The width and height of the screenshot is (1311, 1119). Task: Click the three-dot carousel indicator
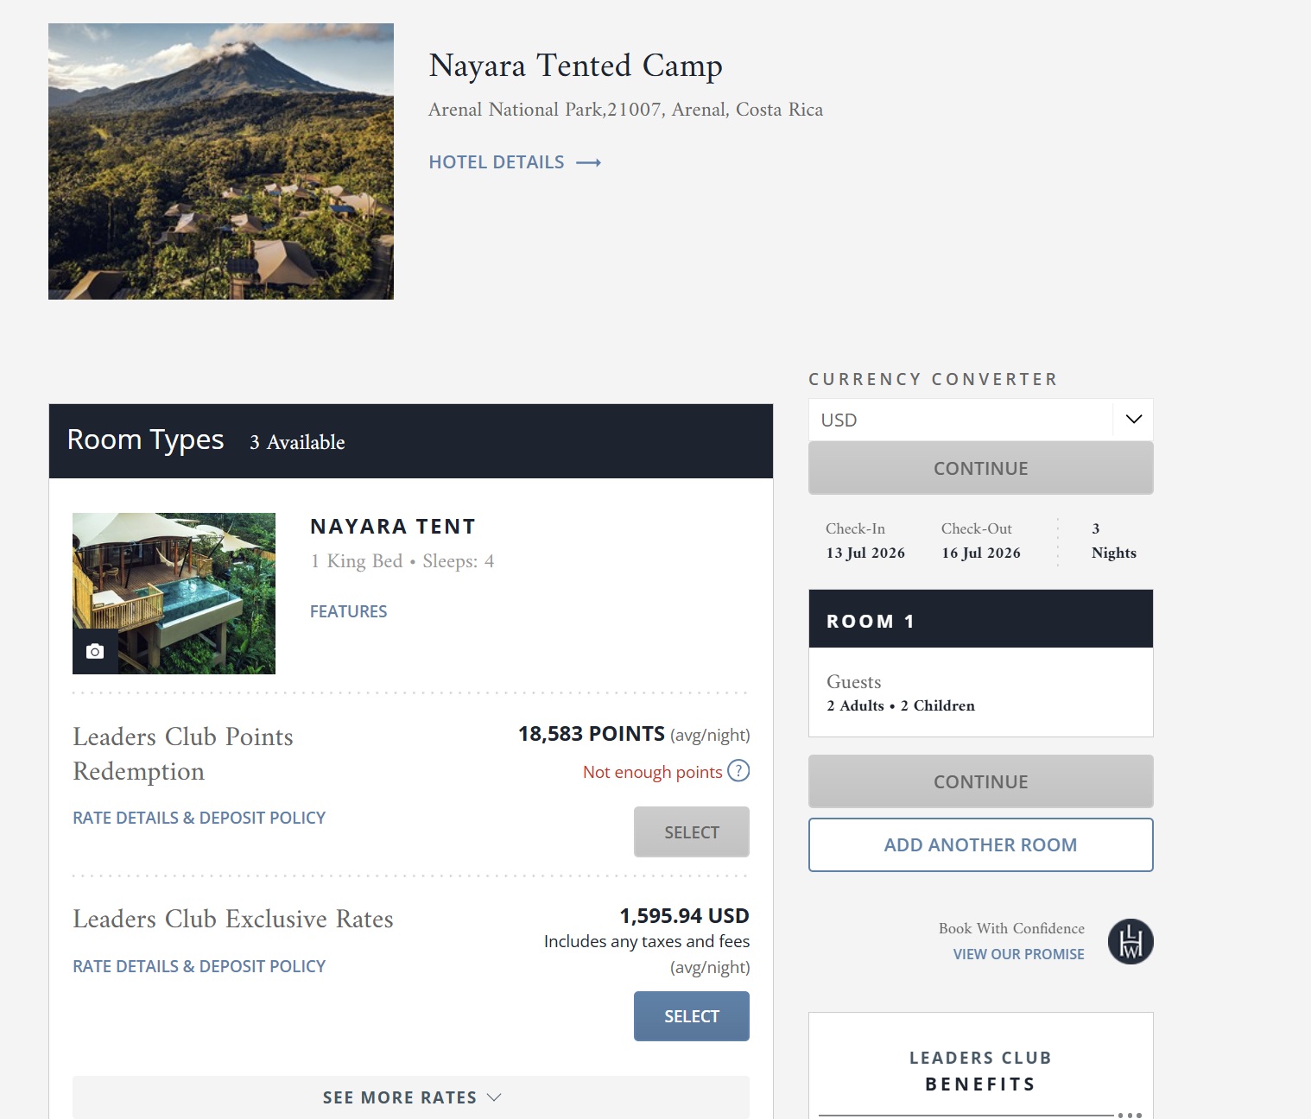[1130, 1115]
